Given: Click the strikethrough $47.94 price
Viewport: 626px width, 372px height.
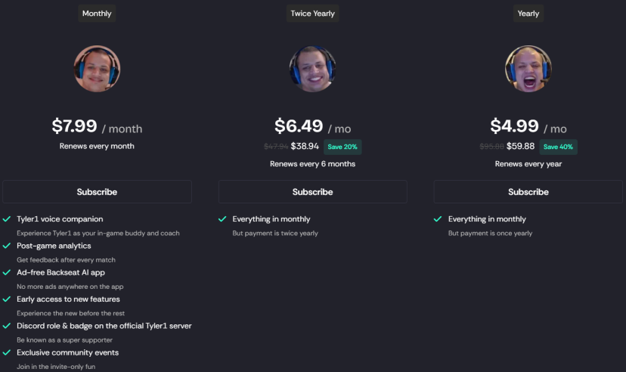Looking at the screenshot, I should pos(276,147).
